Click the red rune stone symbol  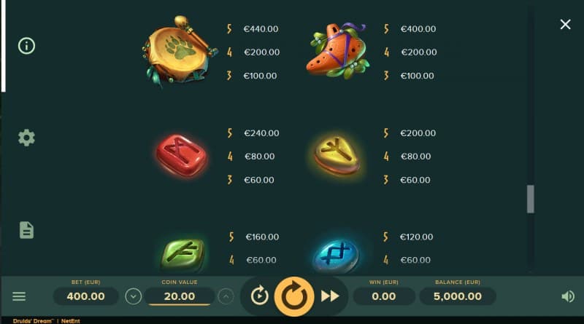point(181,156)
